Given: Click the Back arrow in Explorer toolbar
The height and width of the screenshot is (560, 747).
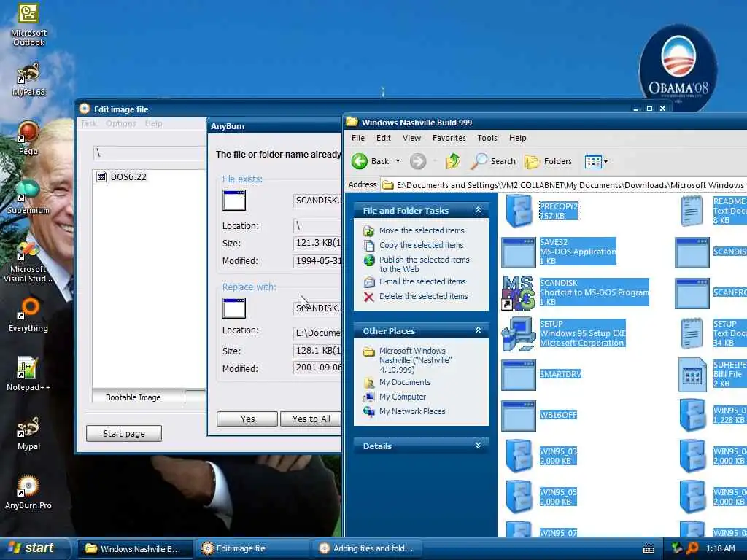Looking at the screenshot, I should point(371,161).
